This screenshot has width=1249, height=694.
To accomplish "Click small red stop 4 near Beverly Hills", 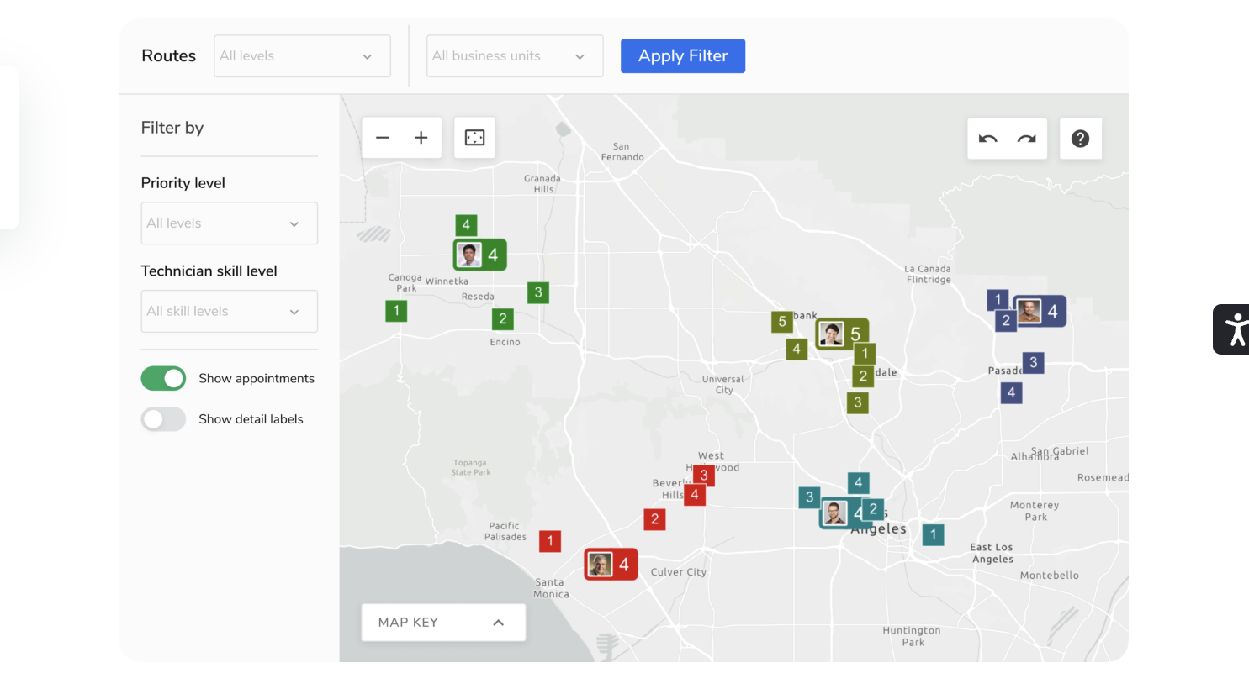I will (694, 495).
